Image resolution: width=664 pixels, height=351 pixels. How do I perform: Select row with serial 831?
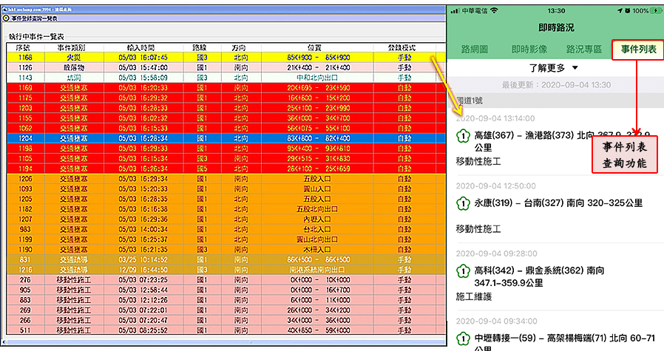click(x=225, y=260)
